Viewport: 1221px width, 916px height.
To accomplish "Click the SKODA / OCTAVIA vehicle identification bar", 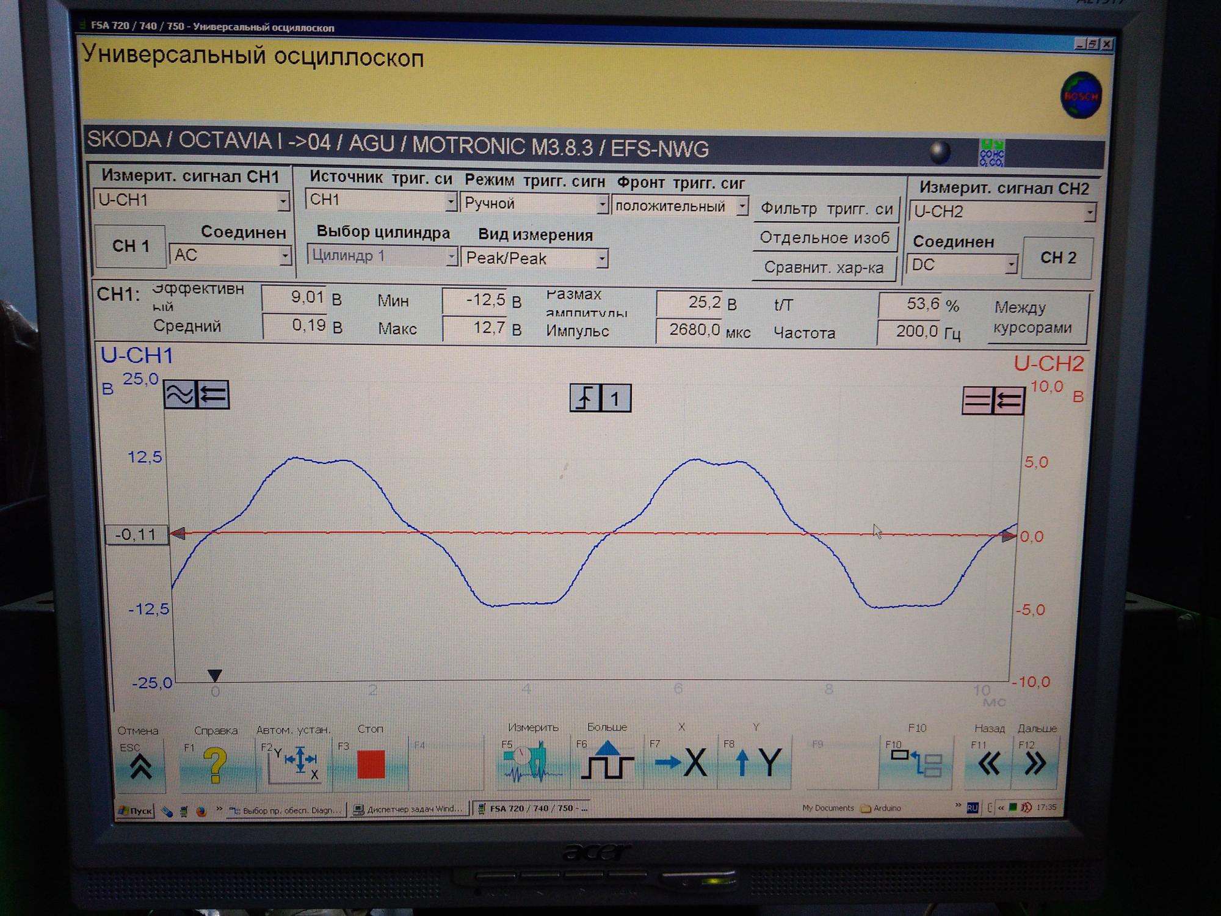I will coord(594,147).
